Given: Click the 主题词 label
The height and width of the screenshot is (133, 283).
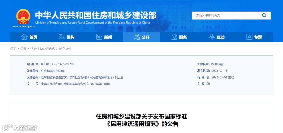Looking at the screenshot, I should pyautogui.click(x=204, y=84).
